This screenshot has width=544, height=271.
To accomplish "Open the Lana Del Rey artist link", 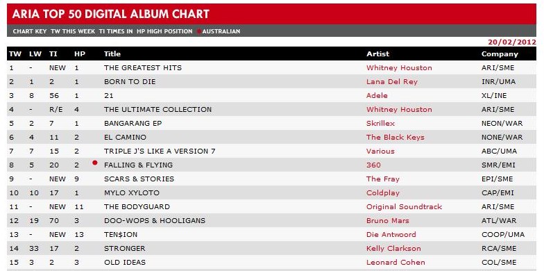I will 391,82.
